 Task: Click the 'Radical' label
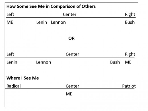(14, 86)
